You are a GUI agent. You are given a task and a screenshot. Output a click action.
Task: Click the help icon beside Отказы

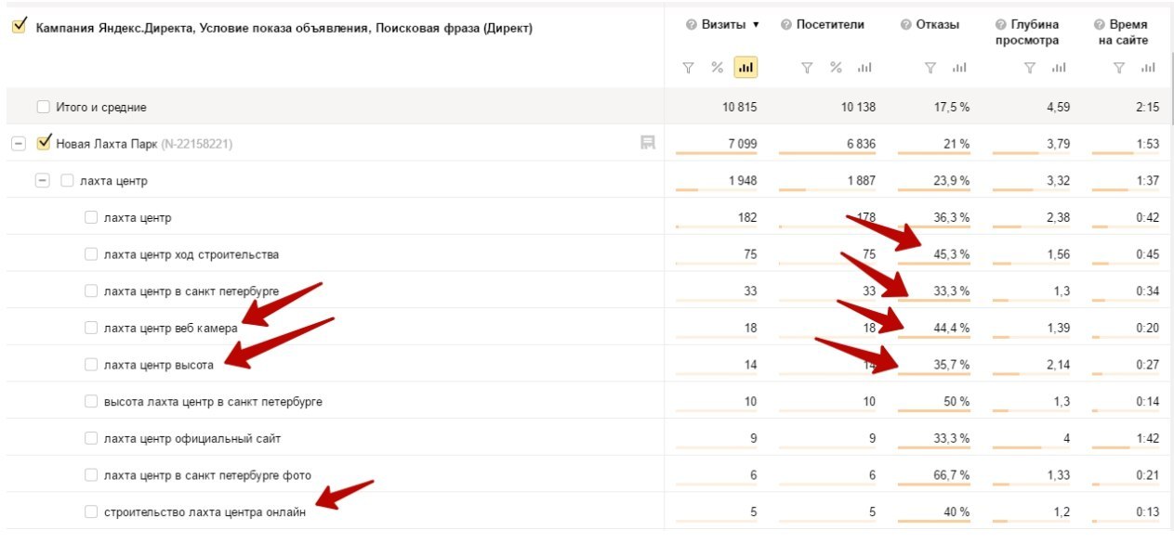click(906, 25)
